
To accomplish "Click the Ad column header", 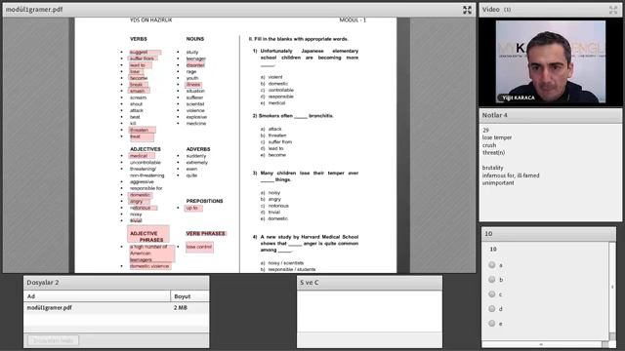I will coord(97,296).
